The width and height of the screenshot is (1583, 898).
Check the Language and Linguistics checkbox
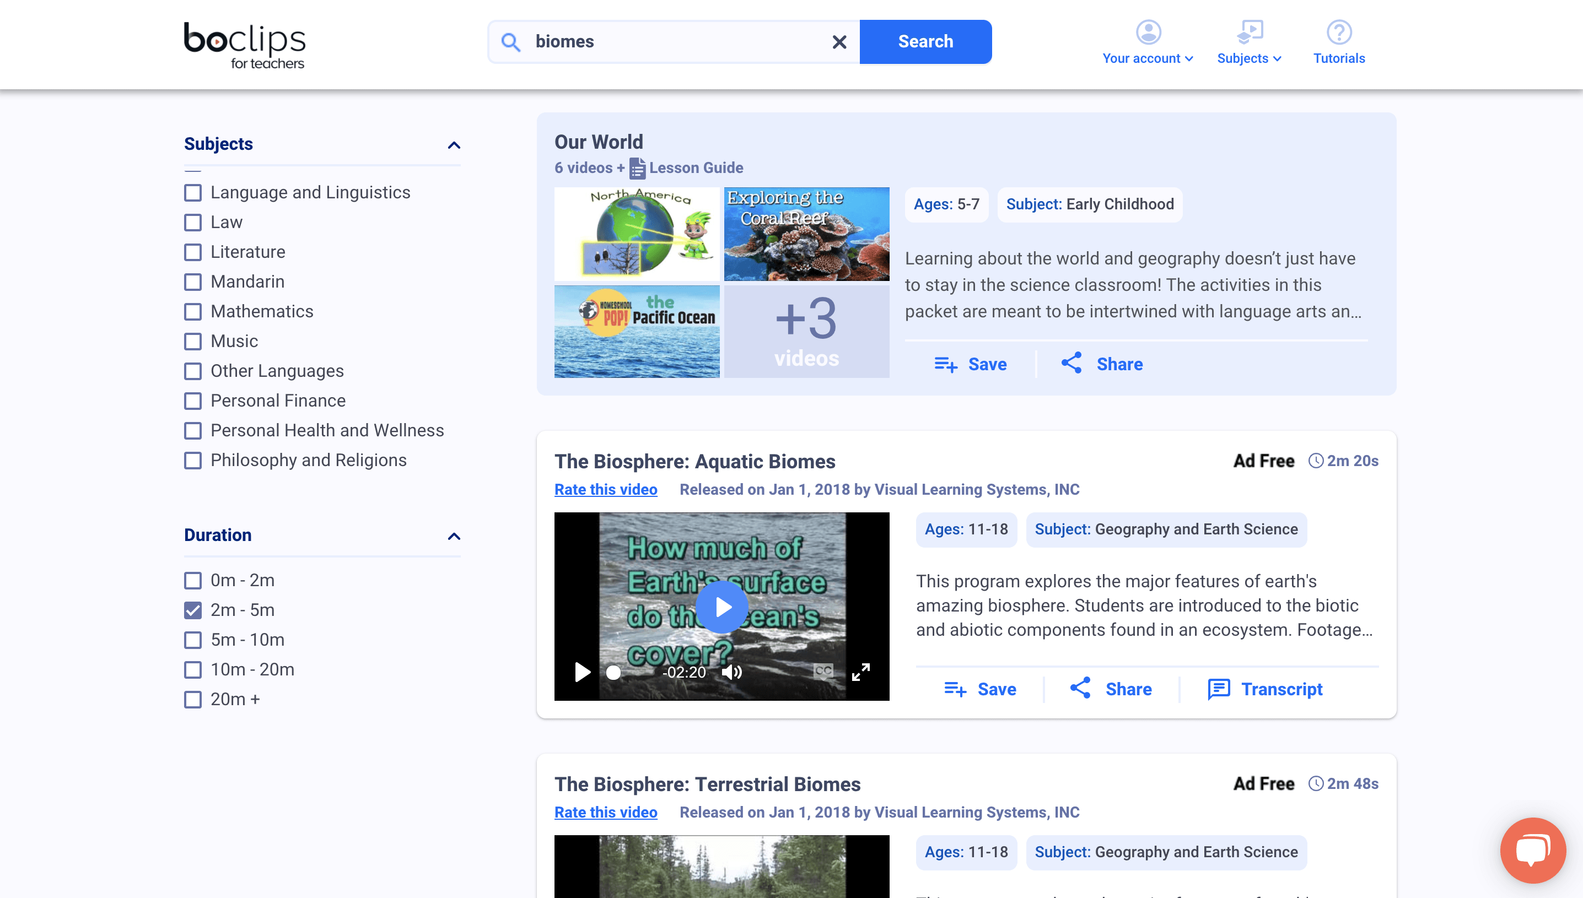[x=192, y=192]
